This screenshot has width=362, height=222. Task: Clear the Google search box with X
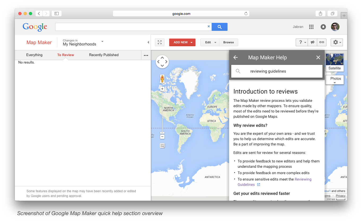208,27
